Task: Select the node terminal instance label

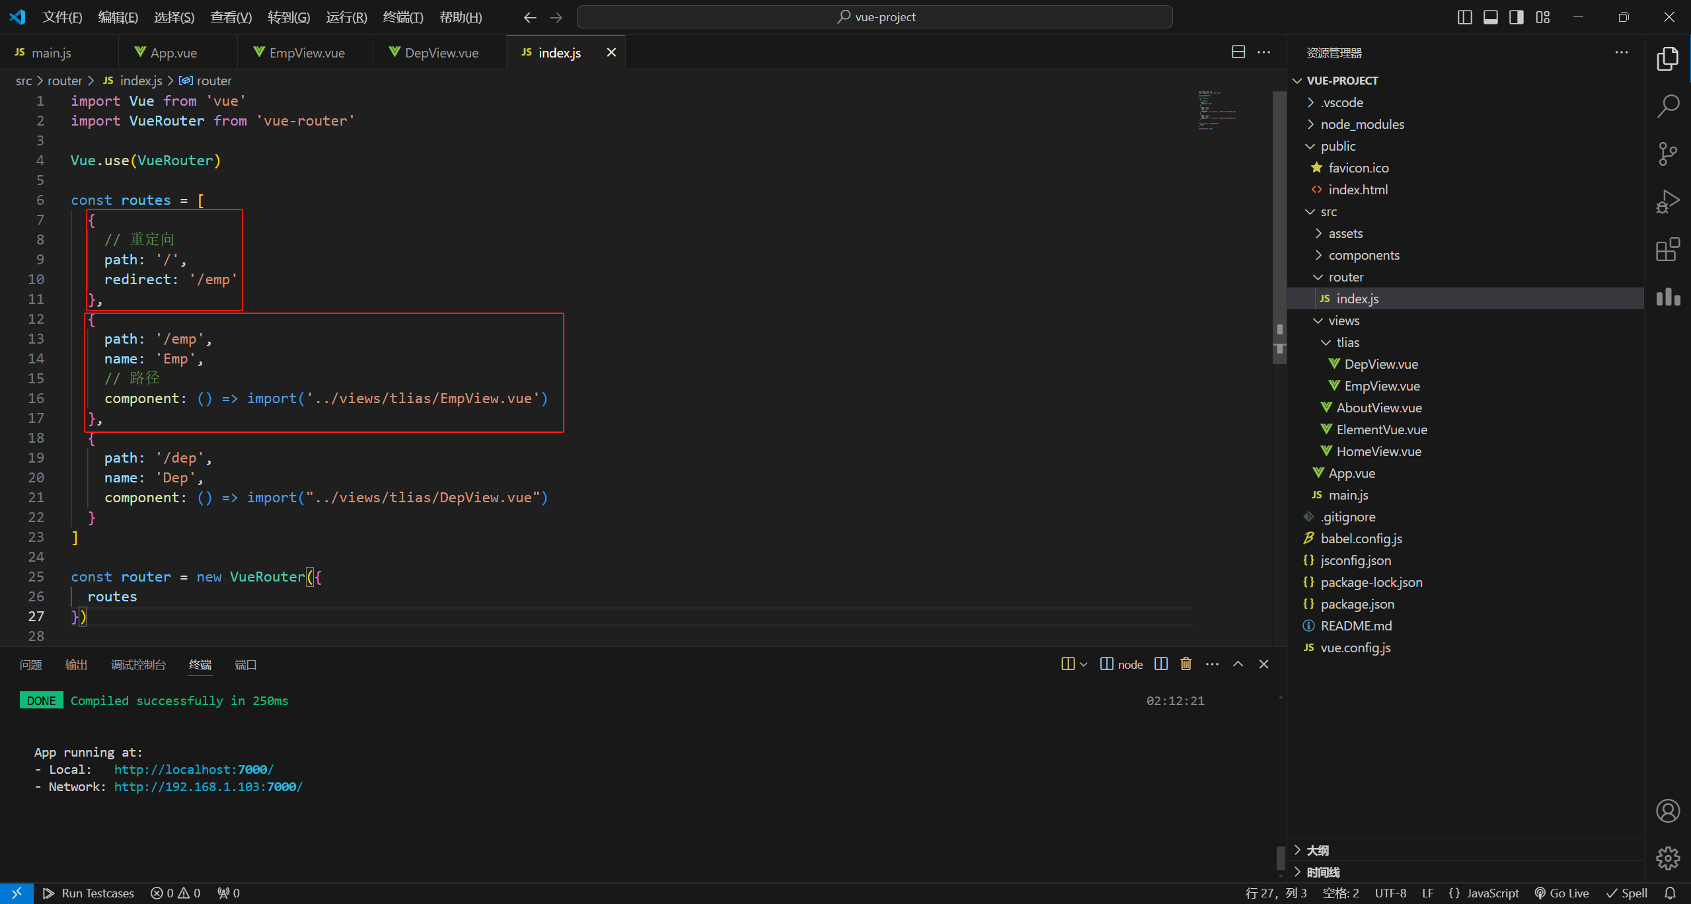Action: pos(1121,664)
